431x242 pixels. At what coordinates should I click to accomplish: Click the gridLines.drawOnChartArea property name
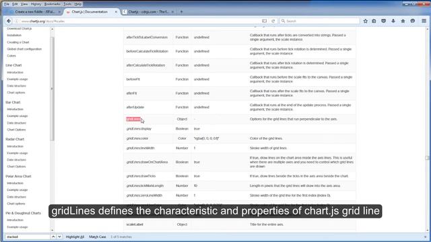[147, 162]
